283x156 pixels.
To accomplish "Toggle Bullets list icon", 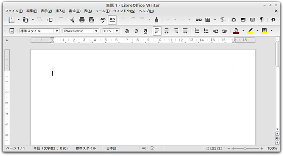I will (206, 31).
